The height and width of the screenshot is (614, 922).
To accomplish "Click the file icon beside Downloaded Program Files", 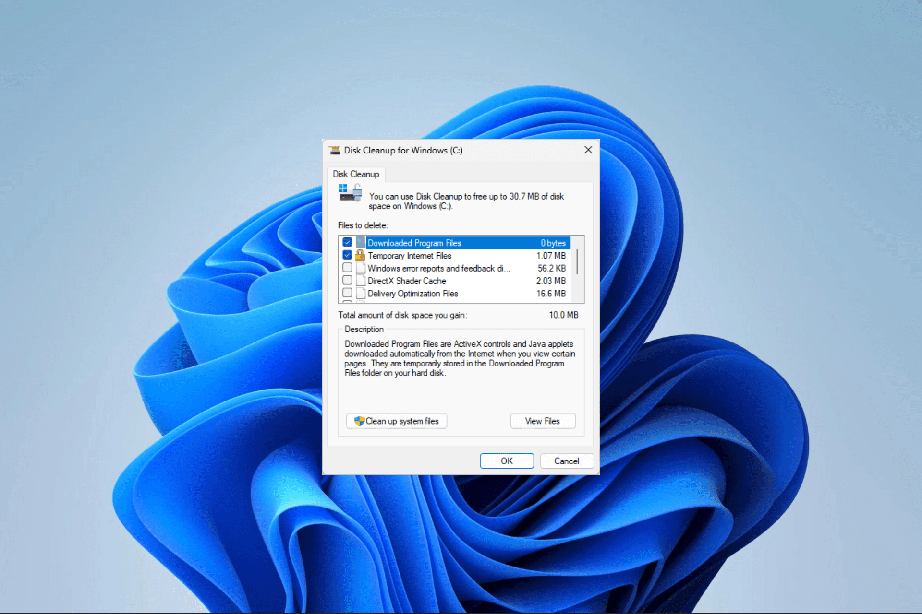I will coord(360,243).
